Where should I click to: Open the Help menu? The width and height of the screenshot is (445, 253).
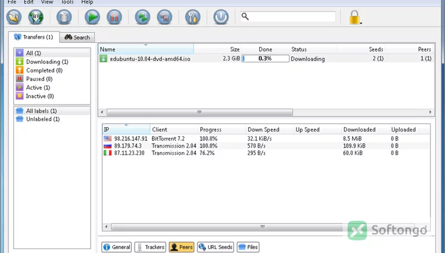click(87, 2)
